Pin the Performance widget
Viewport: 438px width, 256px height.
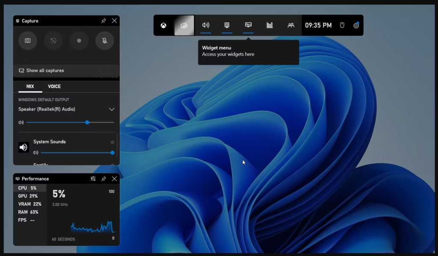tap(104, 179)
